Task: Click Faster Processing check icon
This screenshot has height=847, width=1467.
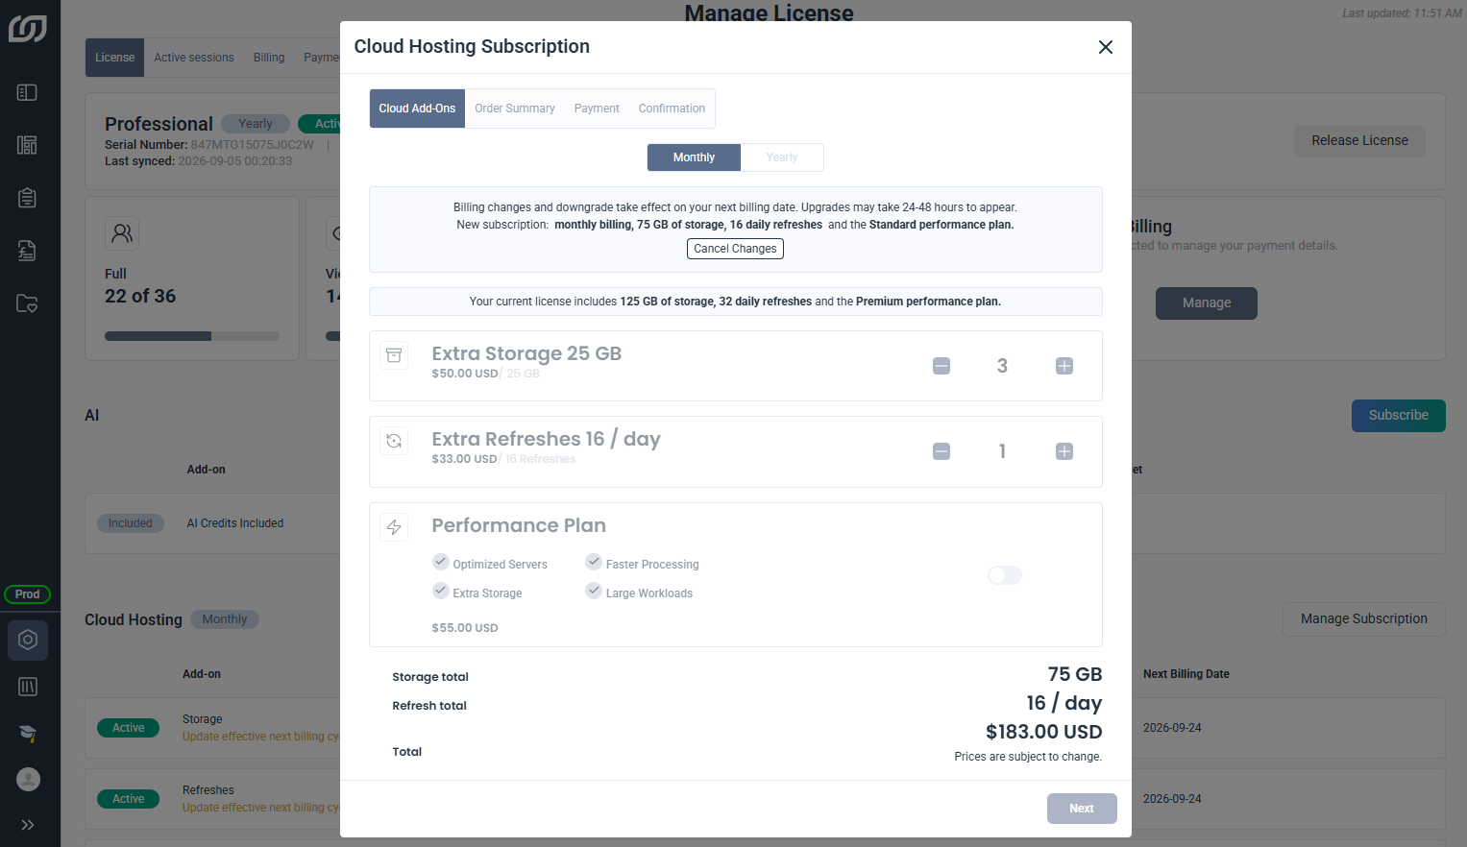Action: pyautogui.click(x=594, y=562)
